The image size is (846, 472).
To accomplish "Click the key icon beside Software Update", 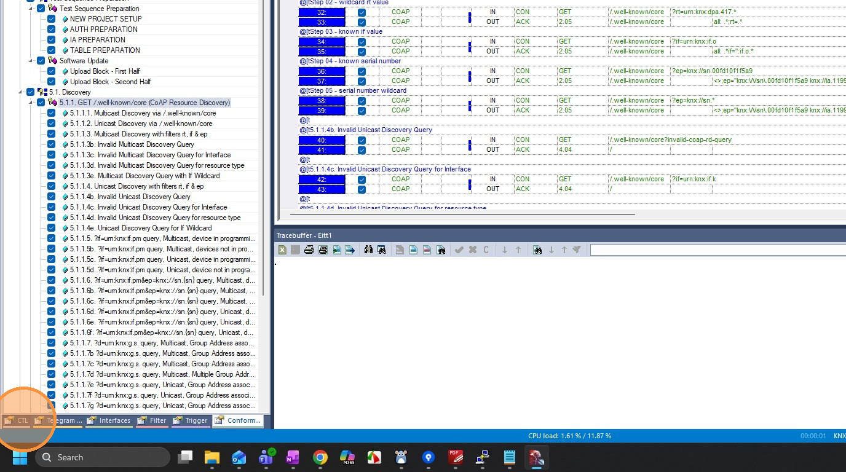I will tap(52, 61).
